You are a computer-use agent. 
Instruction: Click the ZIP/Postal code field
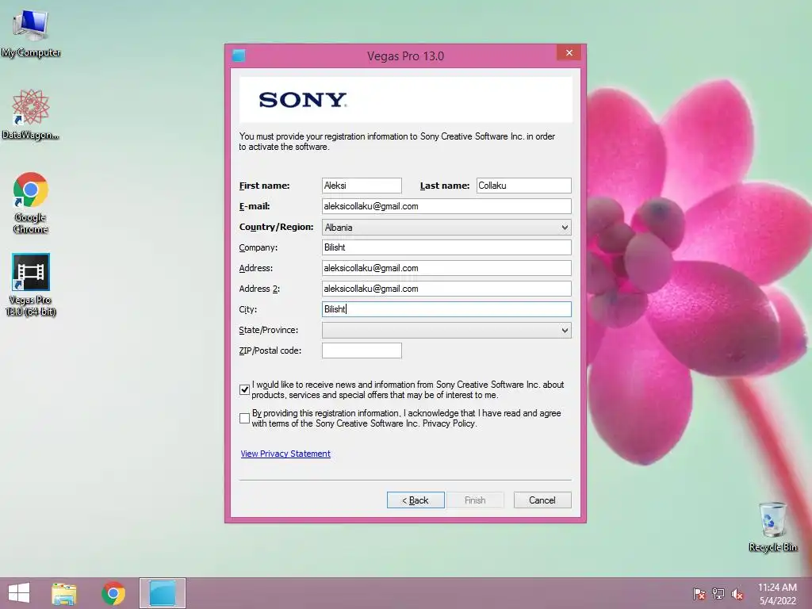(x=362, y=350)
